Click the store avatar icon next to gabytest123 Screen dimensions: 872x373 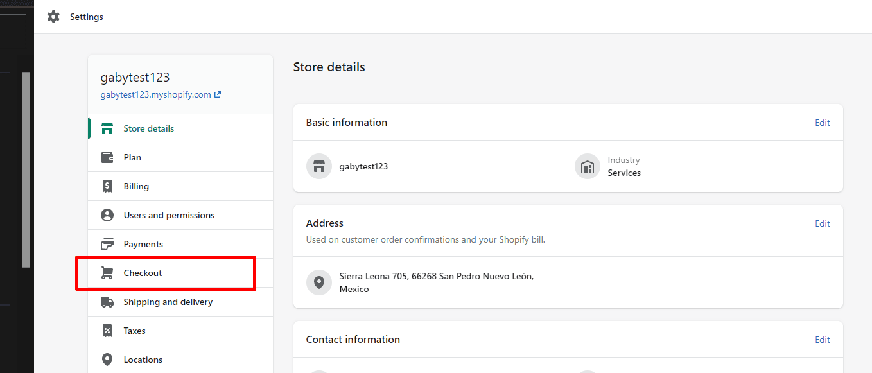[x=319, y=166]
